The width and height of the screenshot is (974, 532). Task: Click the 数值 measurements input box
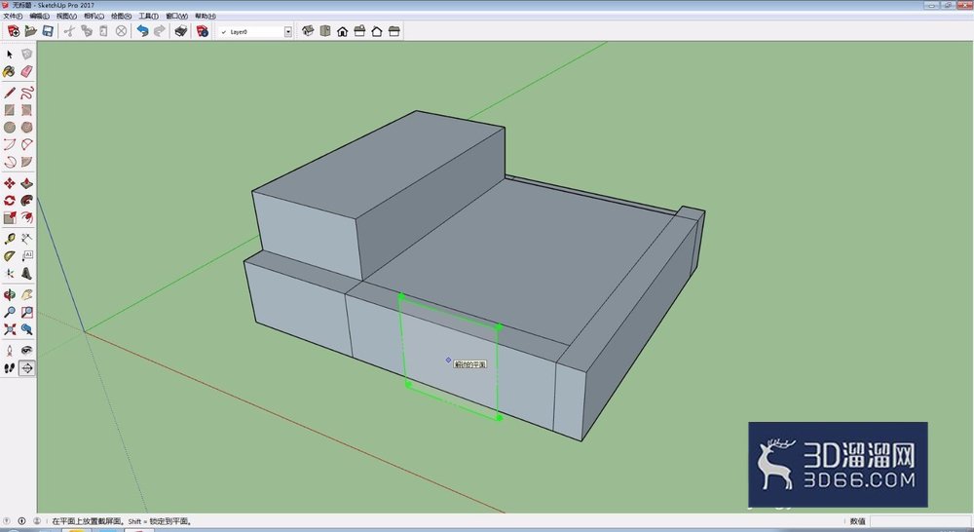pos(920,521)
